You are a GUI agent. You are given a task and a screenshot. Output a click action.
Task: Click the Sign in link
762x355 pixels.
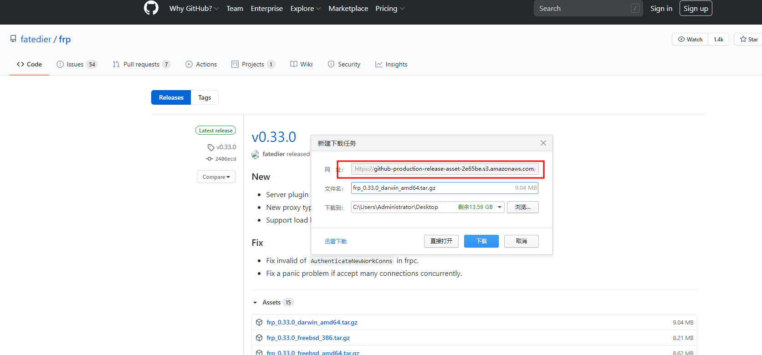click(661, 9)
